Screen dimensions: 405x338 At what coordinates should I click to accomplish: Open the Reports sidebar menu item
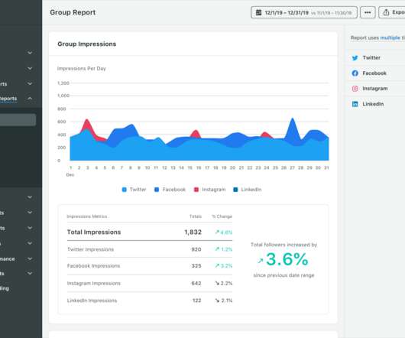(x=8, y=99)
